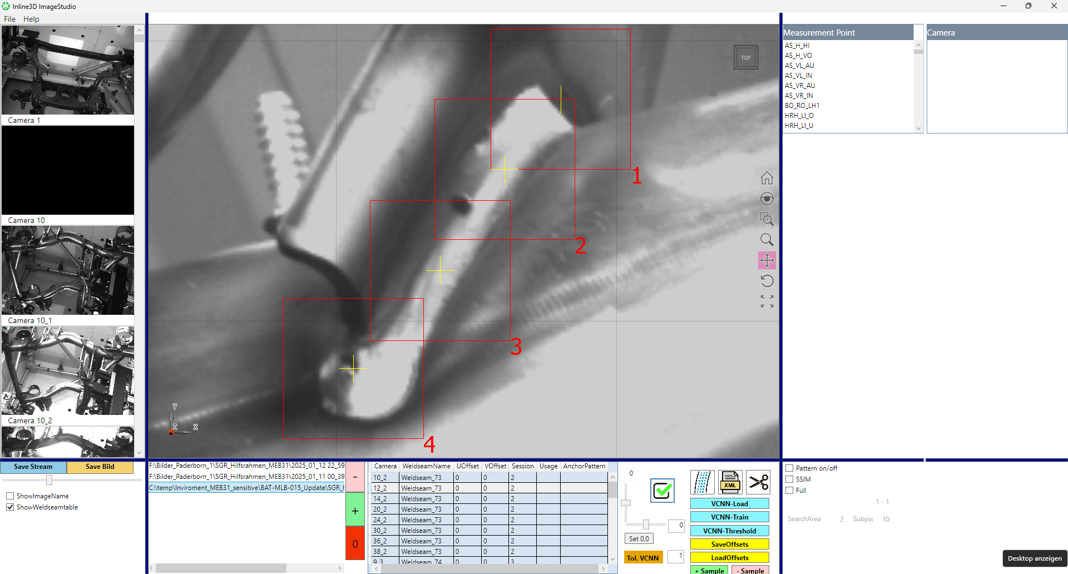Open the File menu
This screenshot has width=1068, height=574.
10,19
